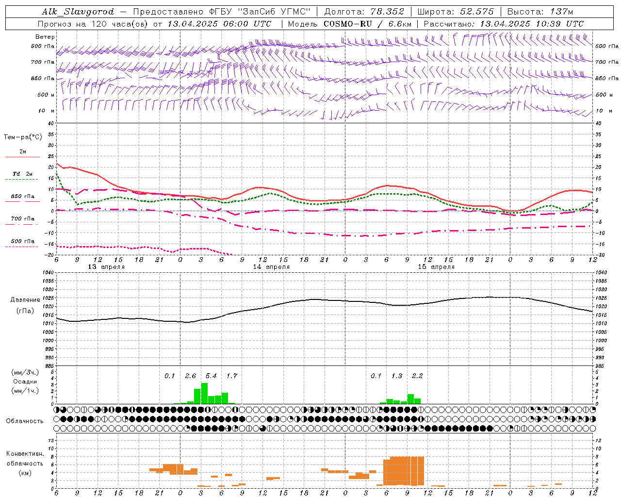Click the forecast text Прогноз на 120 часа(ов)
621x497 pixels.
pos(93,24)
